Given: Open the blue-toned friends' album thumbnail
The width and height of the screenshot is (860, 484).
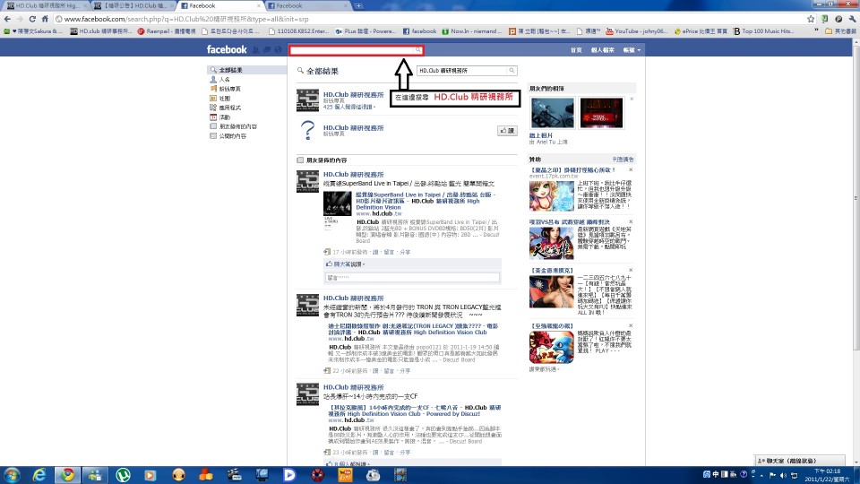Looking at the screenshot, I should [x=553, y=113].
